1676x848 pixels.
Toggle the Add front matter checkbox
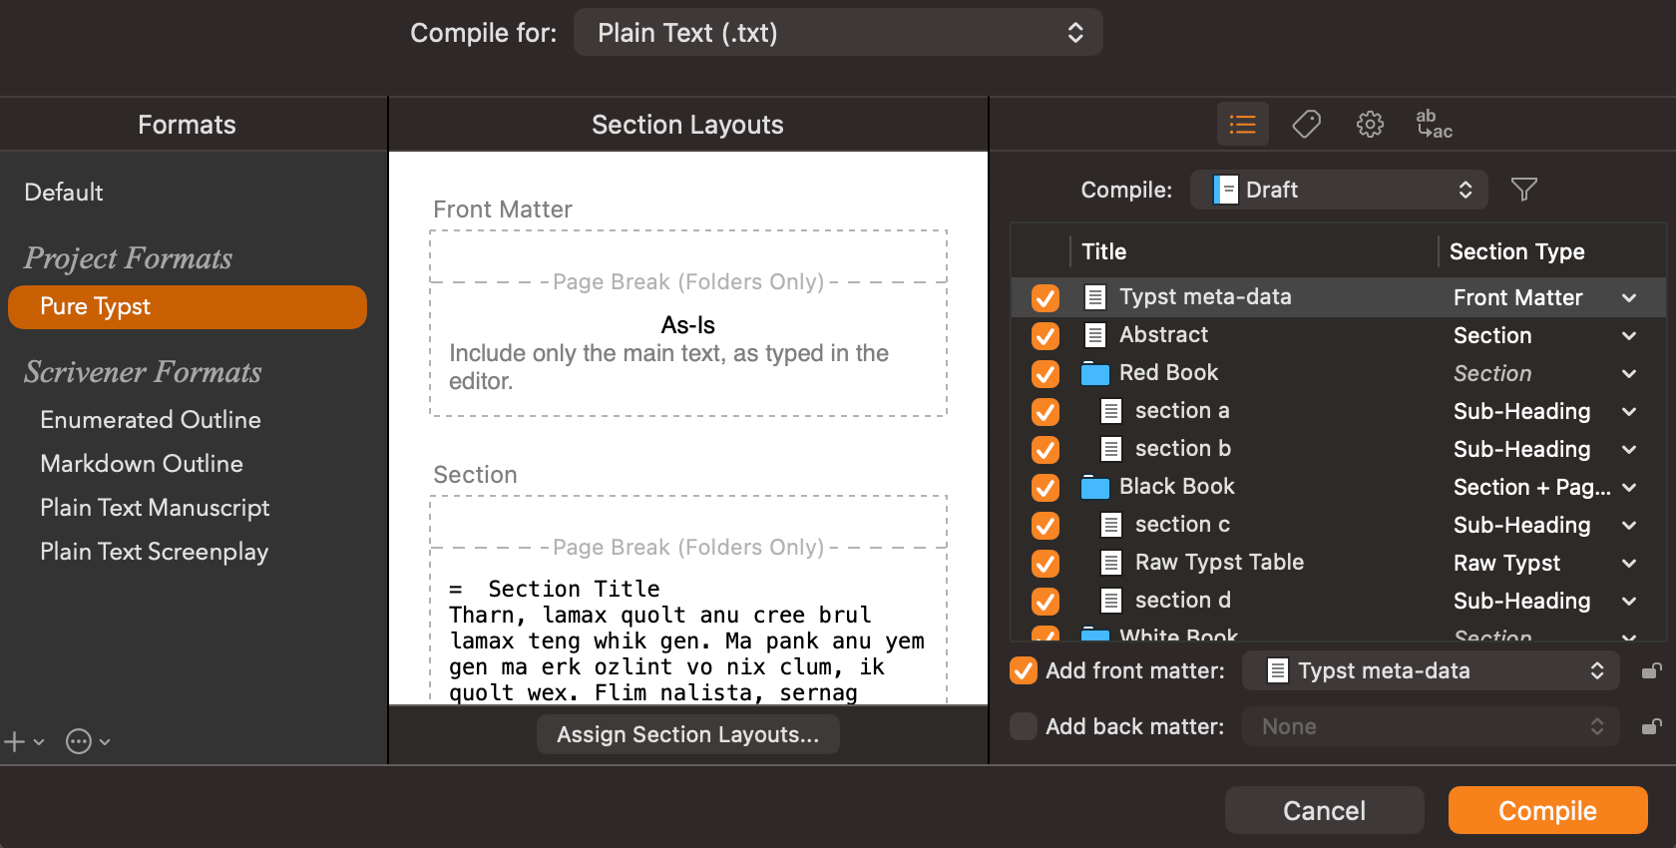point(1024,670)
